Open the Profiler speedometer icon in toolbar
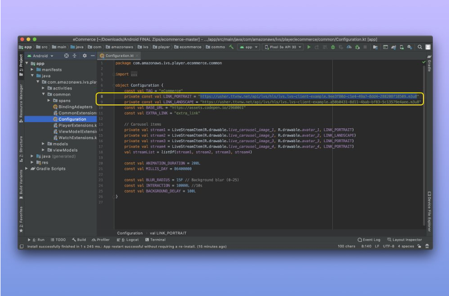This screenshot has width=449, height=296. pyautogui.click(x=349, y=47)
